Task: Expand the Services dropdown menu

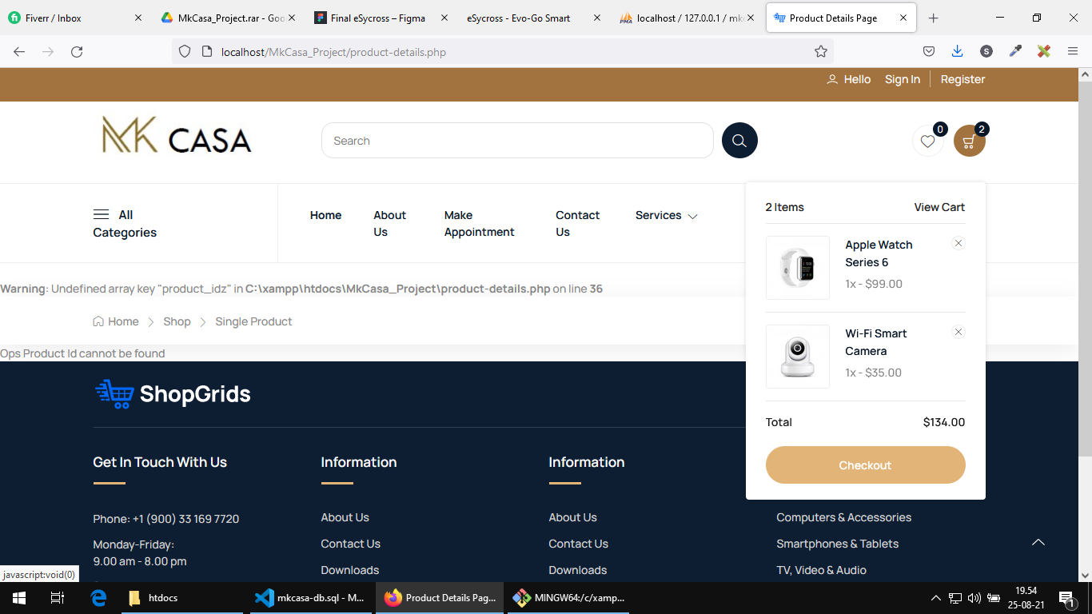Action: click(x=666, y=216)
